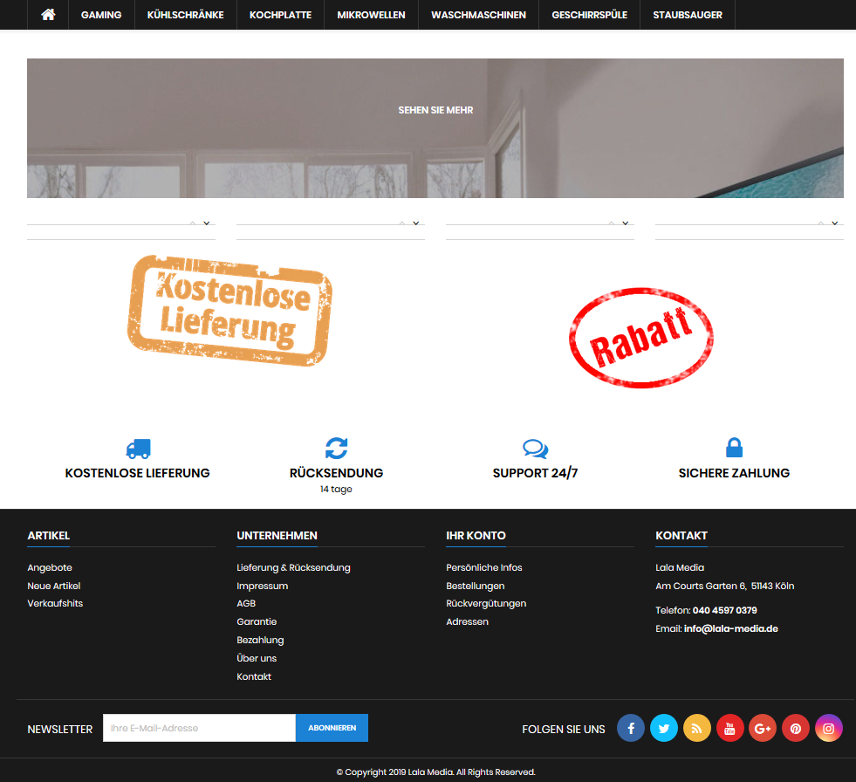The width and height of the screenshot is (856, 782).
Task: Click the down chevron in second column
Action: pos(416,223)
